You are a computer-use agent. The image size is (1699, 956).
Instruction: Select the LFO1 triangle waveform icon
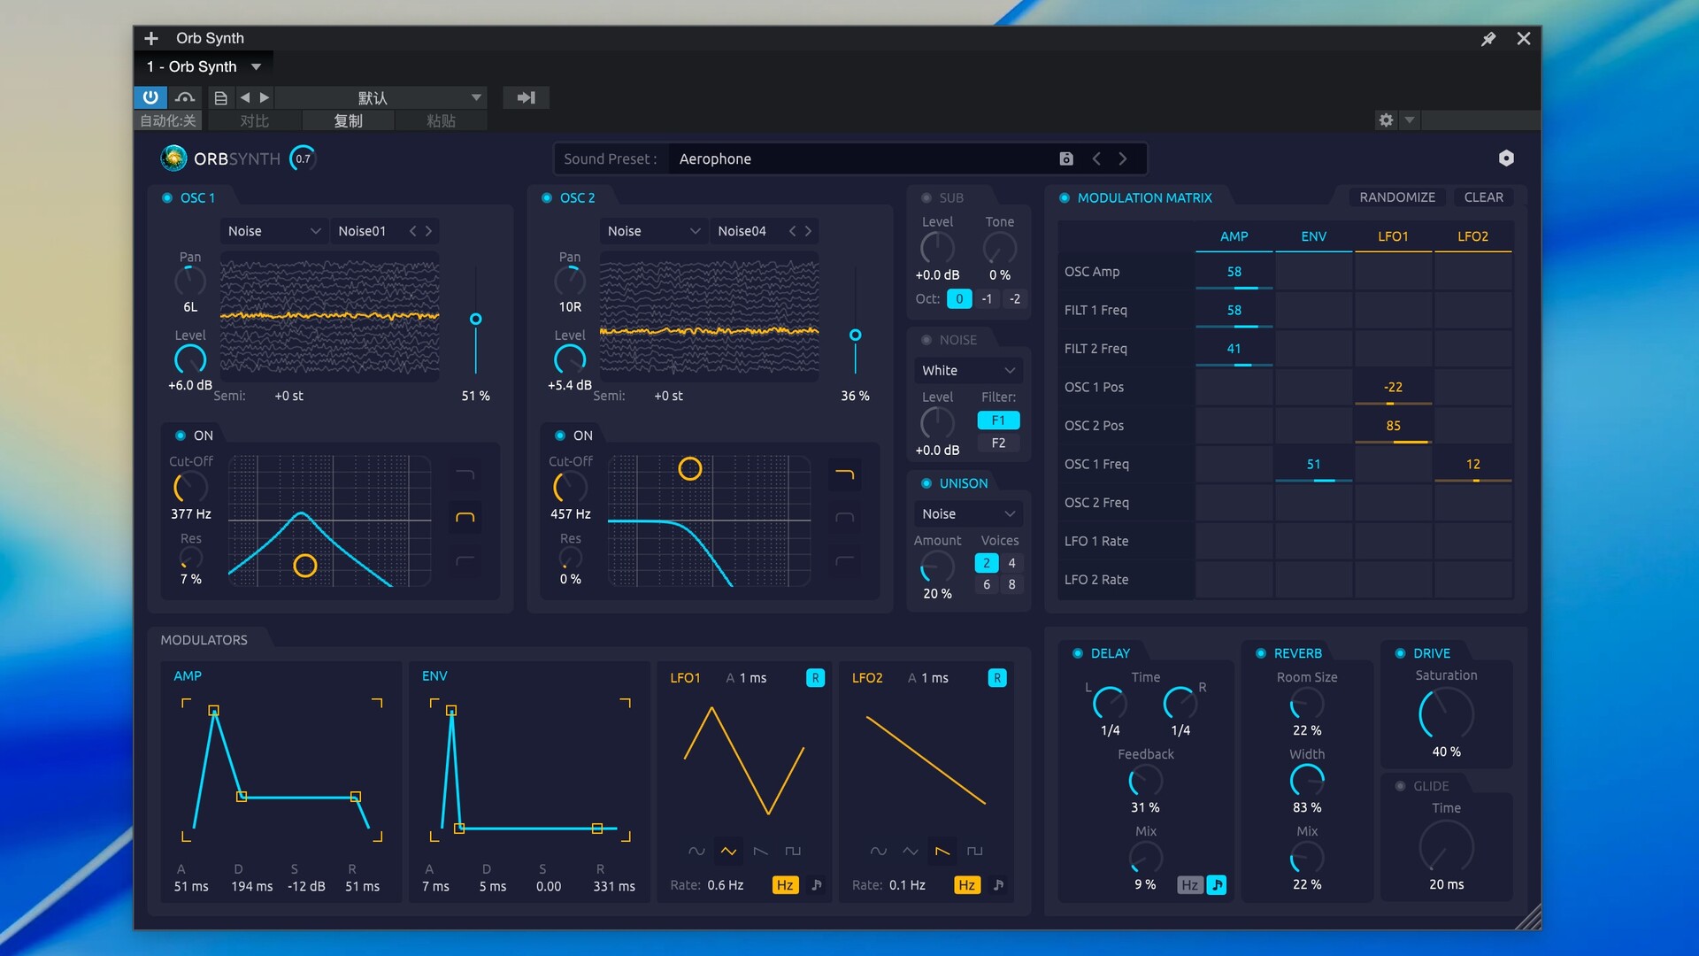click(728, 851)
